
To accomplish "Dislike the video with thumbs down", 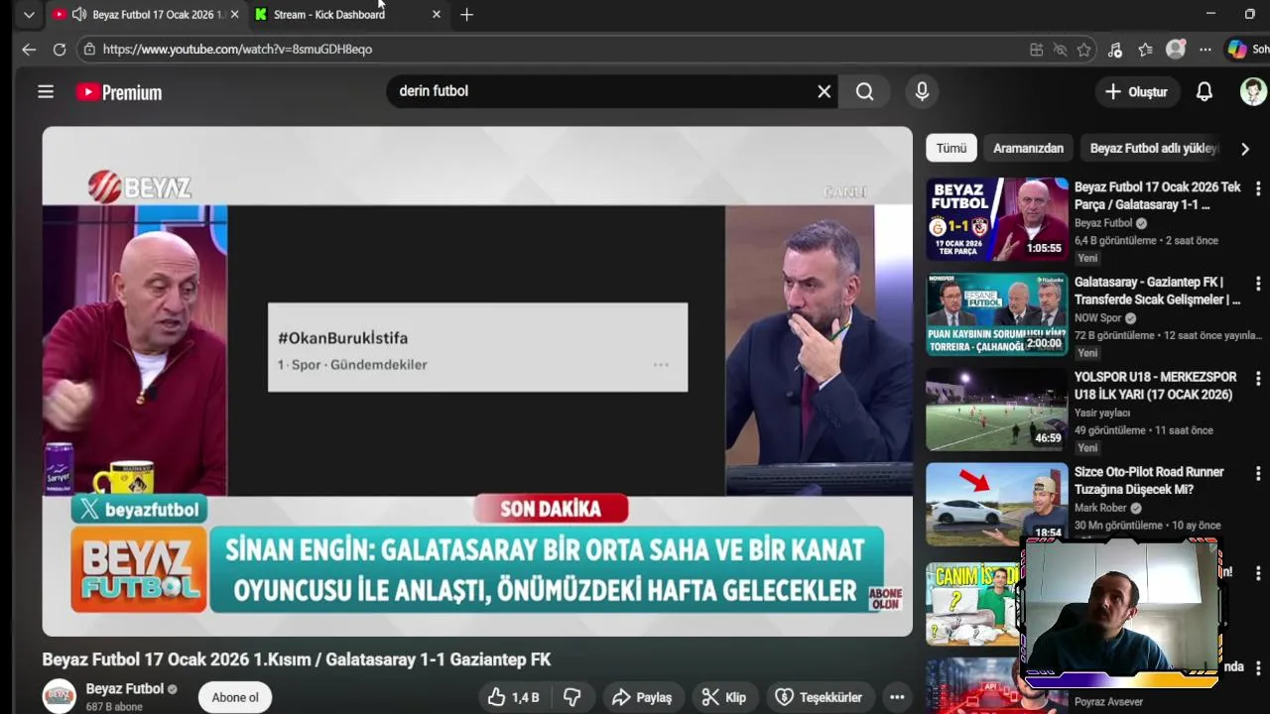I will [572, 697].
